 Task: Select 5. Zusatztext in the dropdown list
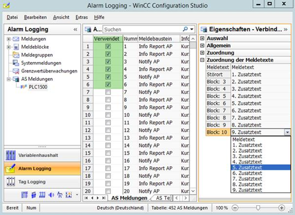click(x=261, y=167)
